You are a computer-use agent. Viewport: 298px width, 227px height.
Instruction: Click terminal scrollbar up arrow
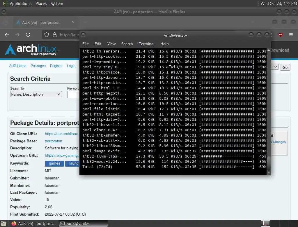(269, 50)
